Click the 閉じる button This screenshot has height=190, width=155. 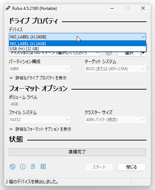point(132,167)
